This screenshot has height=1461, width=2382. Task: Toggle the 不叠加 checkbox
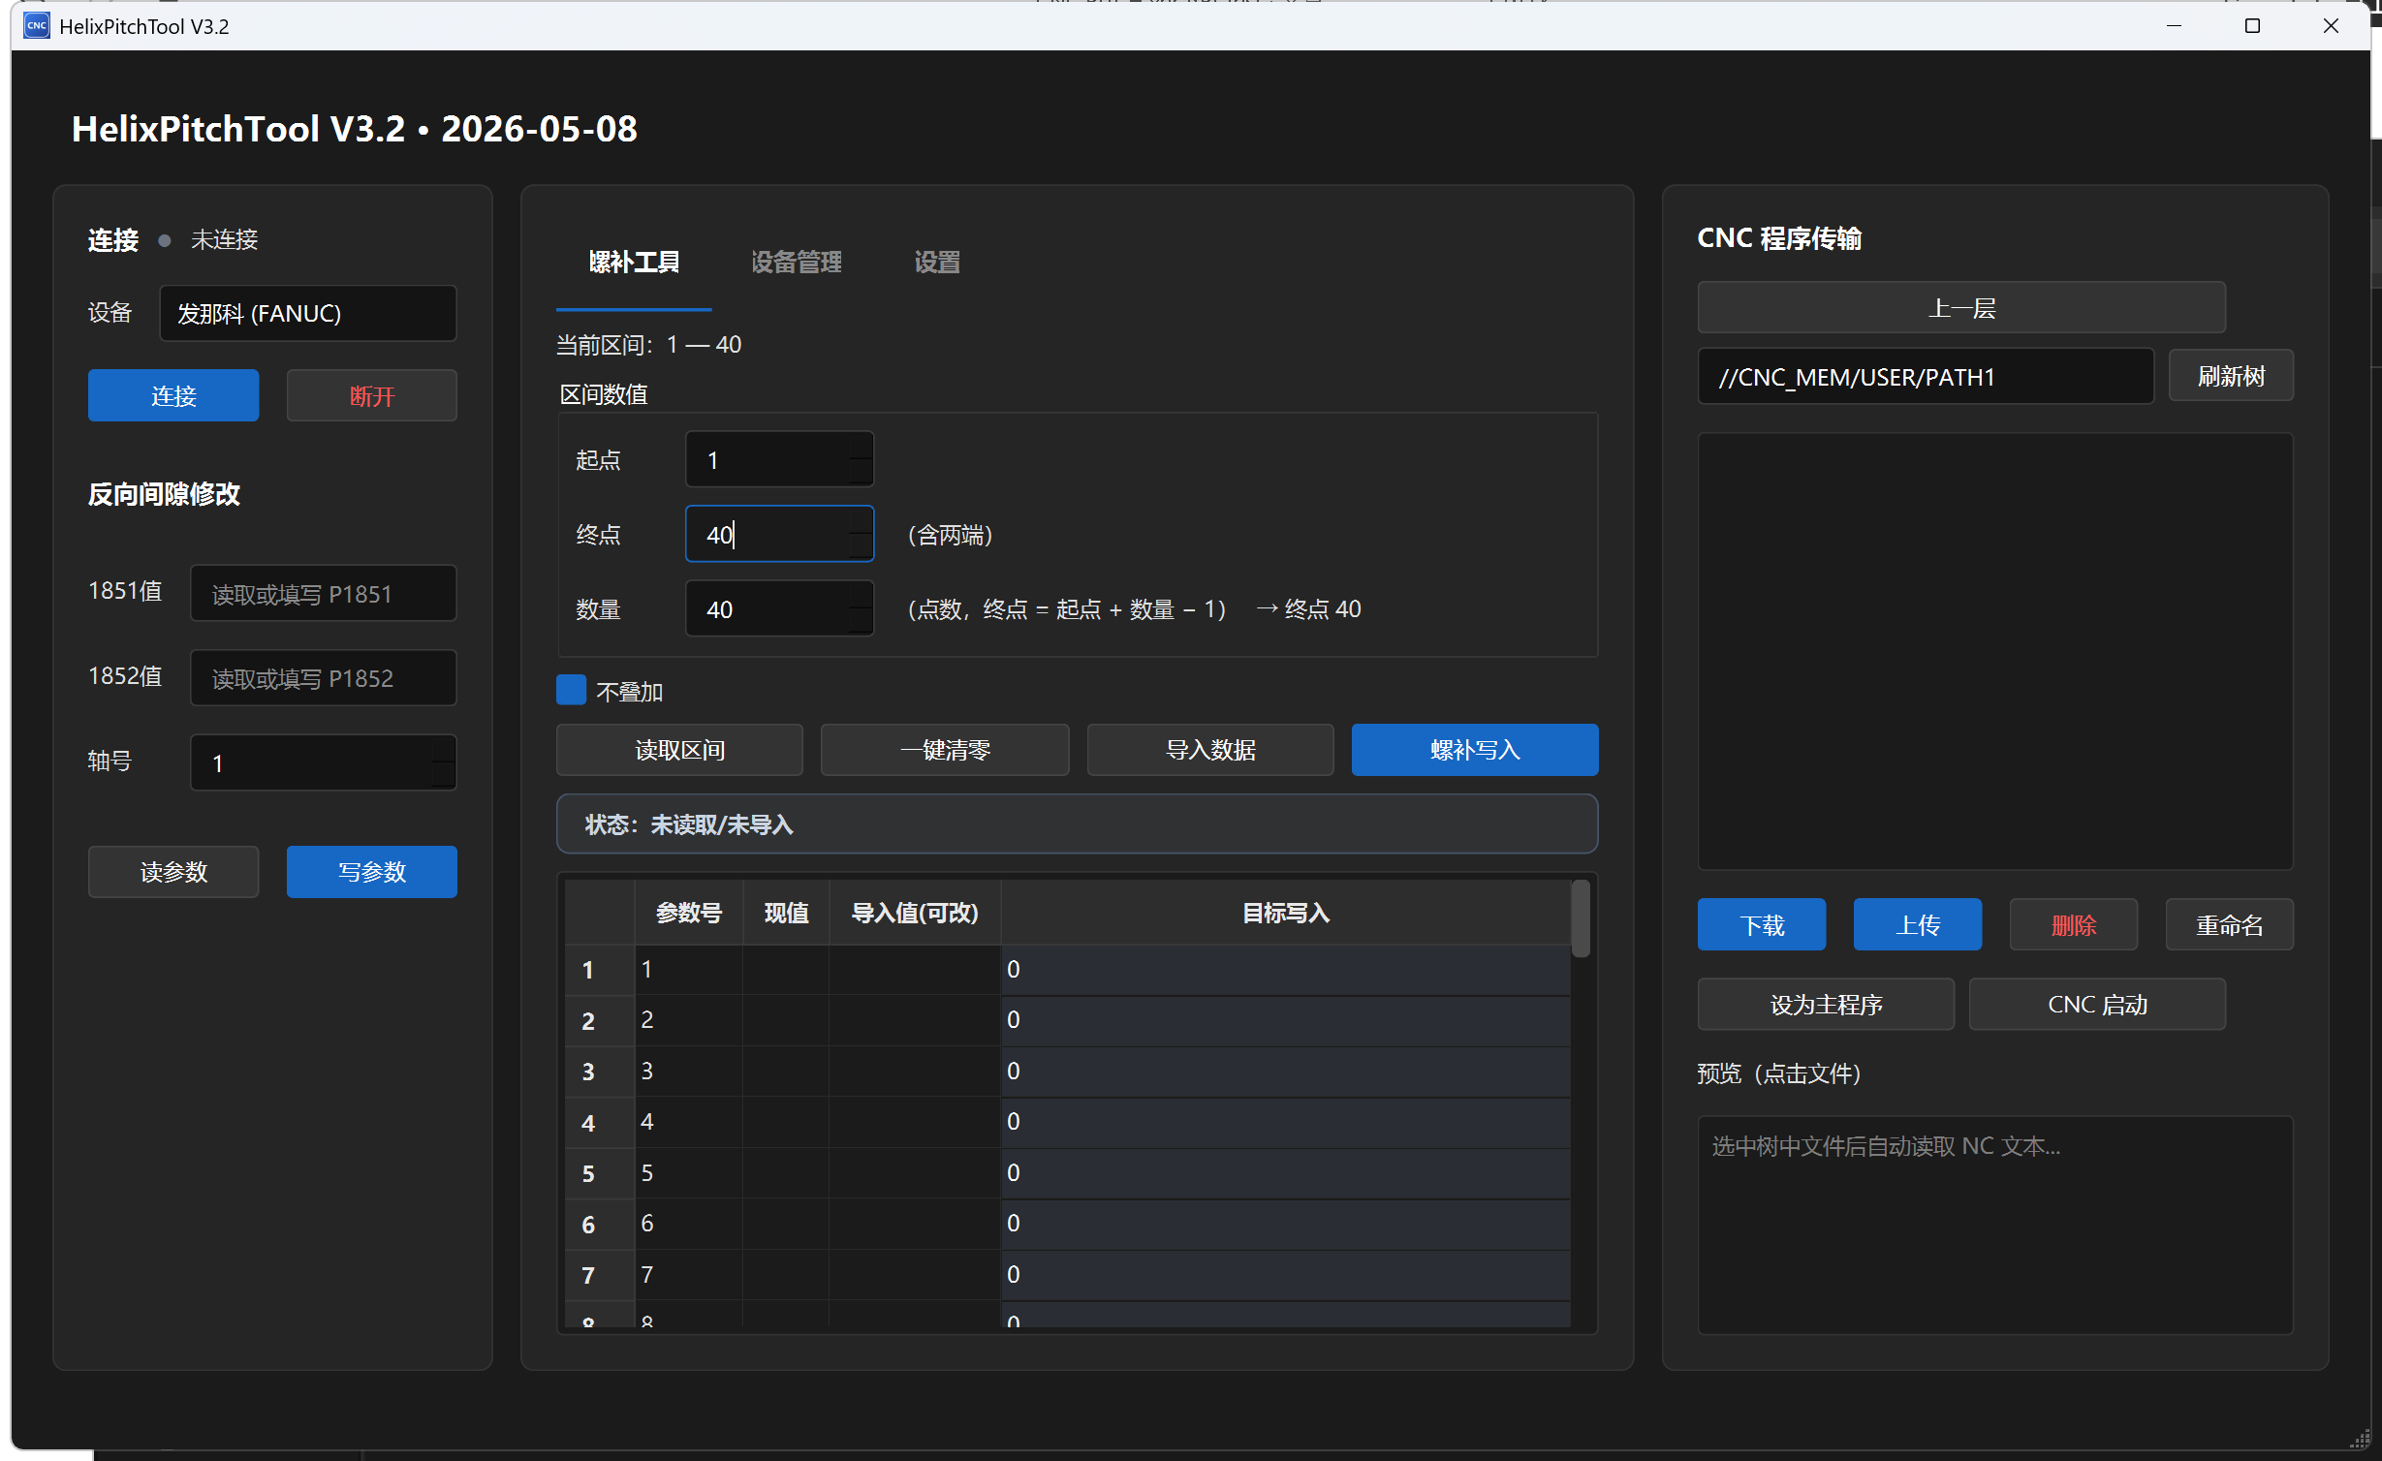(x=571, y=691)
